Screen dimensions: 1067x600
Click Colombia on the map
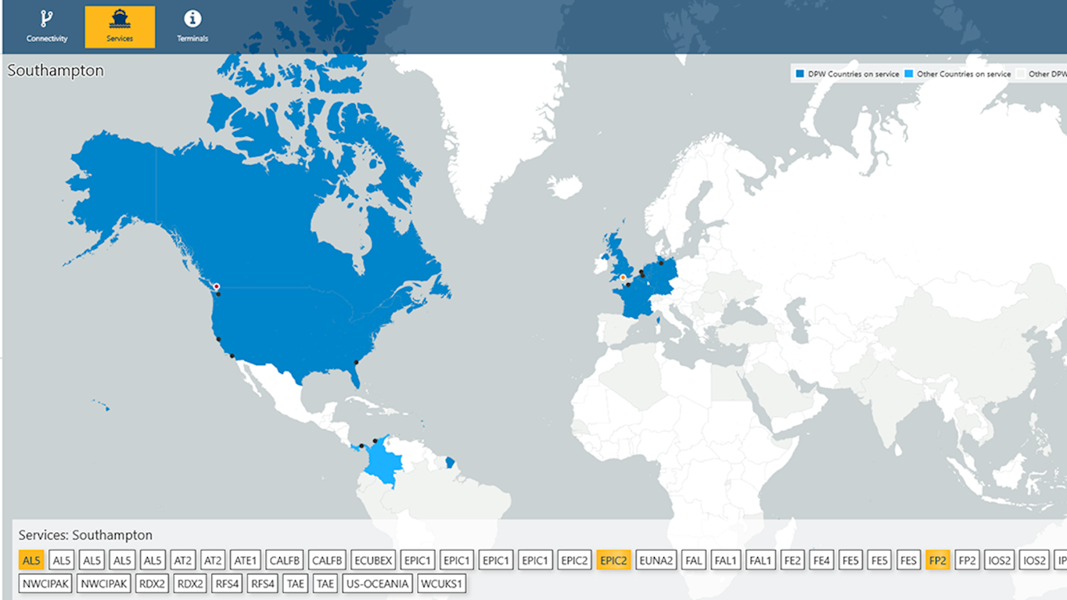[383, 462]
